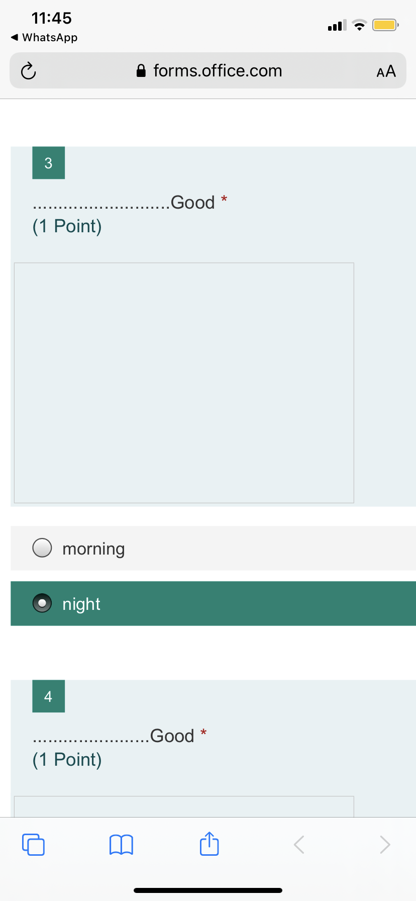Tap the share sheet icon
Viewport: 416px width, 901px height.
click(x=209, y=843)
